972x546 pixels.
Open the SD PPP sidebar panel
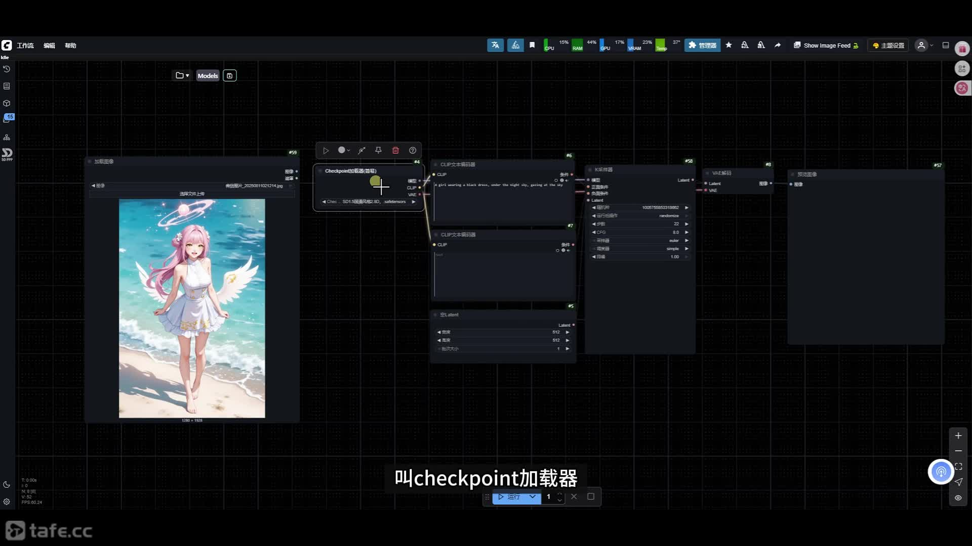7,154
